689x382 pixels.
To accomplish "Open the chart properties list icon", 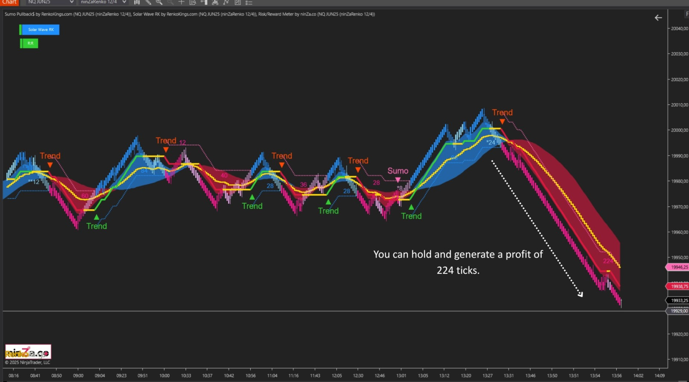I will (248, 2).
